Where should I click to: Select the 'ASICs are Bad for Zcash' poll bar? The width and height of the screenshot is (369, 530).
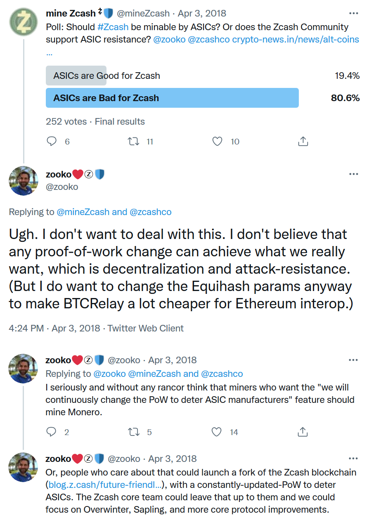[x=172, y=98]
